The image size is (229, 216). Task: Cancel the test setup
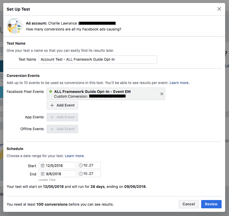tap(189, 204)
